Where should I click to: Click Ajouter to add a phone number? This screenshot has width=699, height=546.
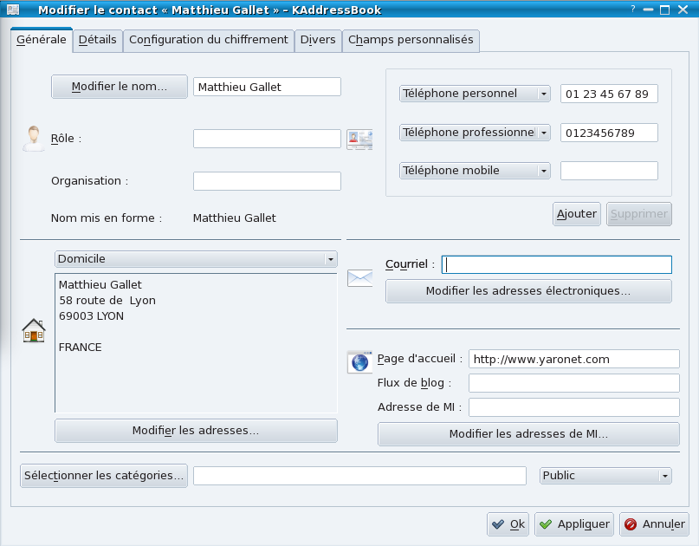click(x=576, y=214)
